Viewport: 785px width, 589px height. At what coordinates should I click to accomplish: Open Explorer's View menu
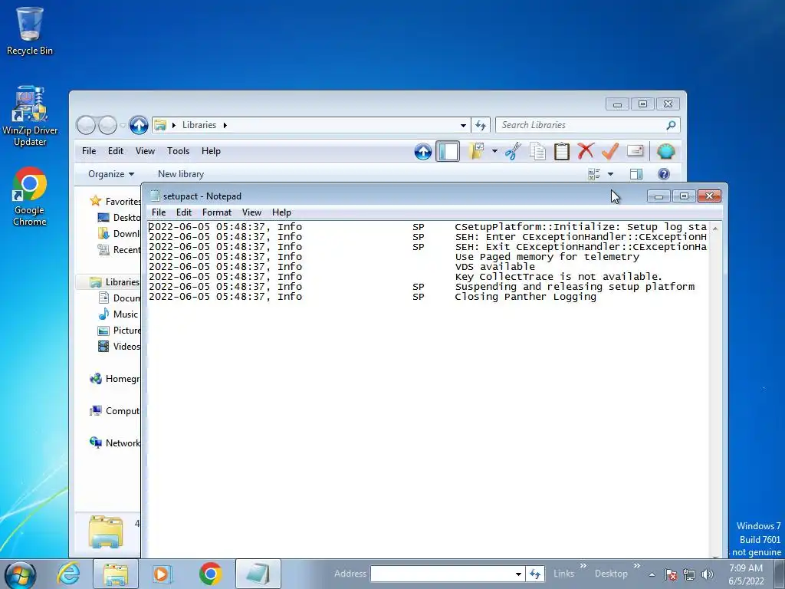point(145,151)
